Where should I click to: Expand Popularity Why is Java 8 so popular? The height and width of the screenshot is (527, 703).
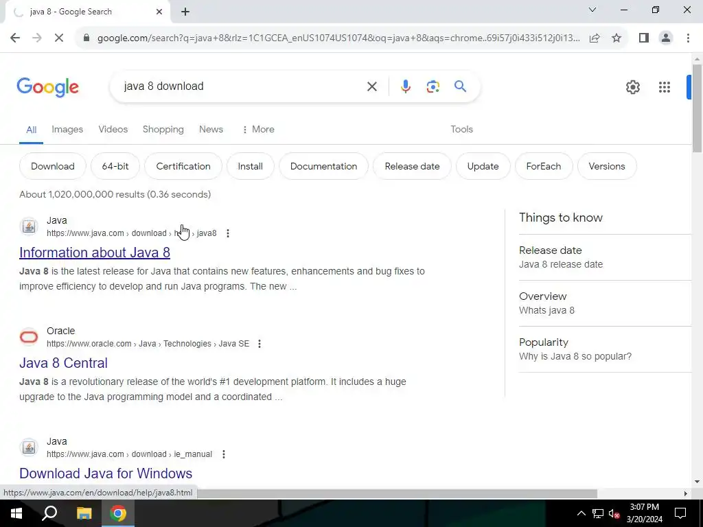tap(605, 349)
